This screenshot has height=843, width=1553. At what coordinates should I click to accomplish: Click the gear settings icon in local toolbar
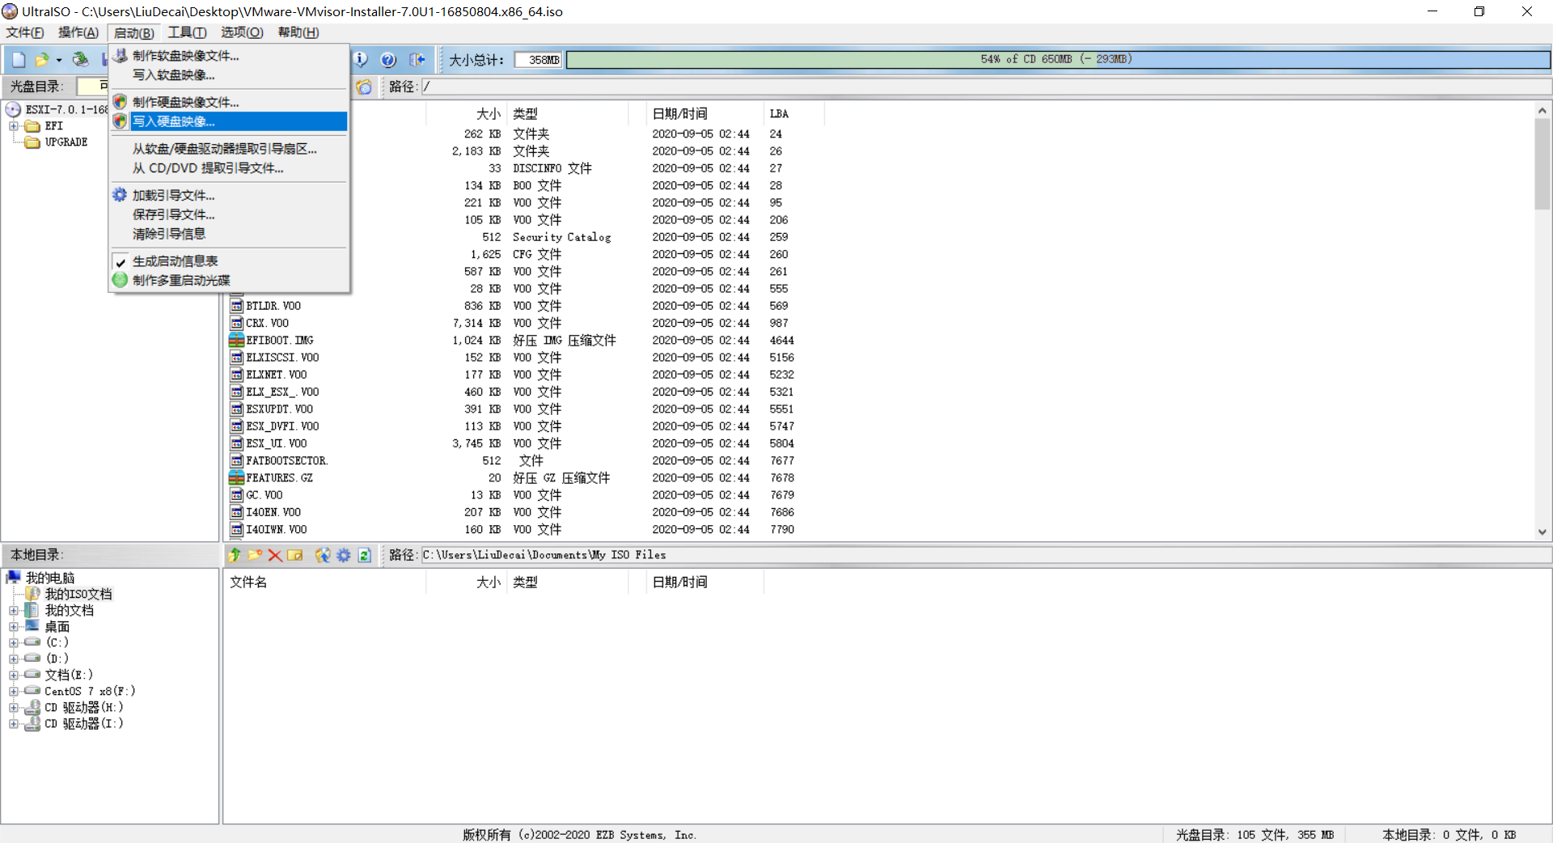click(344, 555)
